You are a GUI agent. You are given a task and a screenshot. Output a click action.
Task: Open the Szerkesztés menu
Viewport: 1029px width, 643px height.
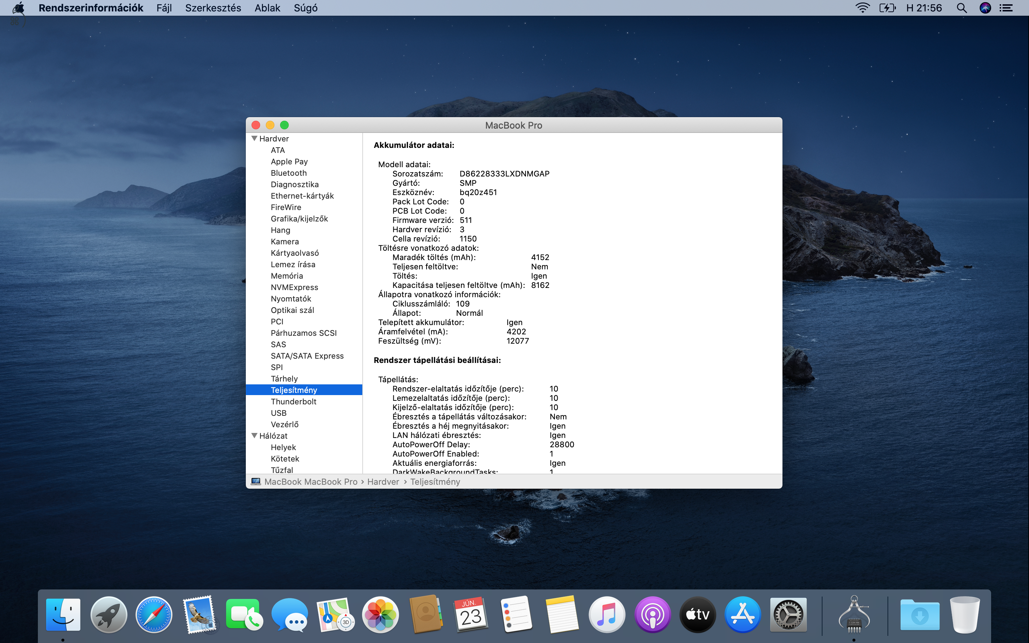tap(213, 8)
